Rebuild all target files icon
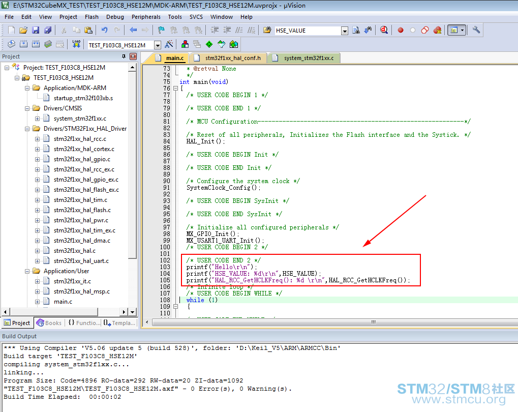518x412 pixels. pyautogui.click(x=36, y=44)
